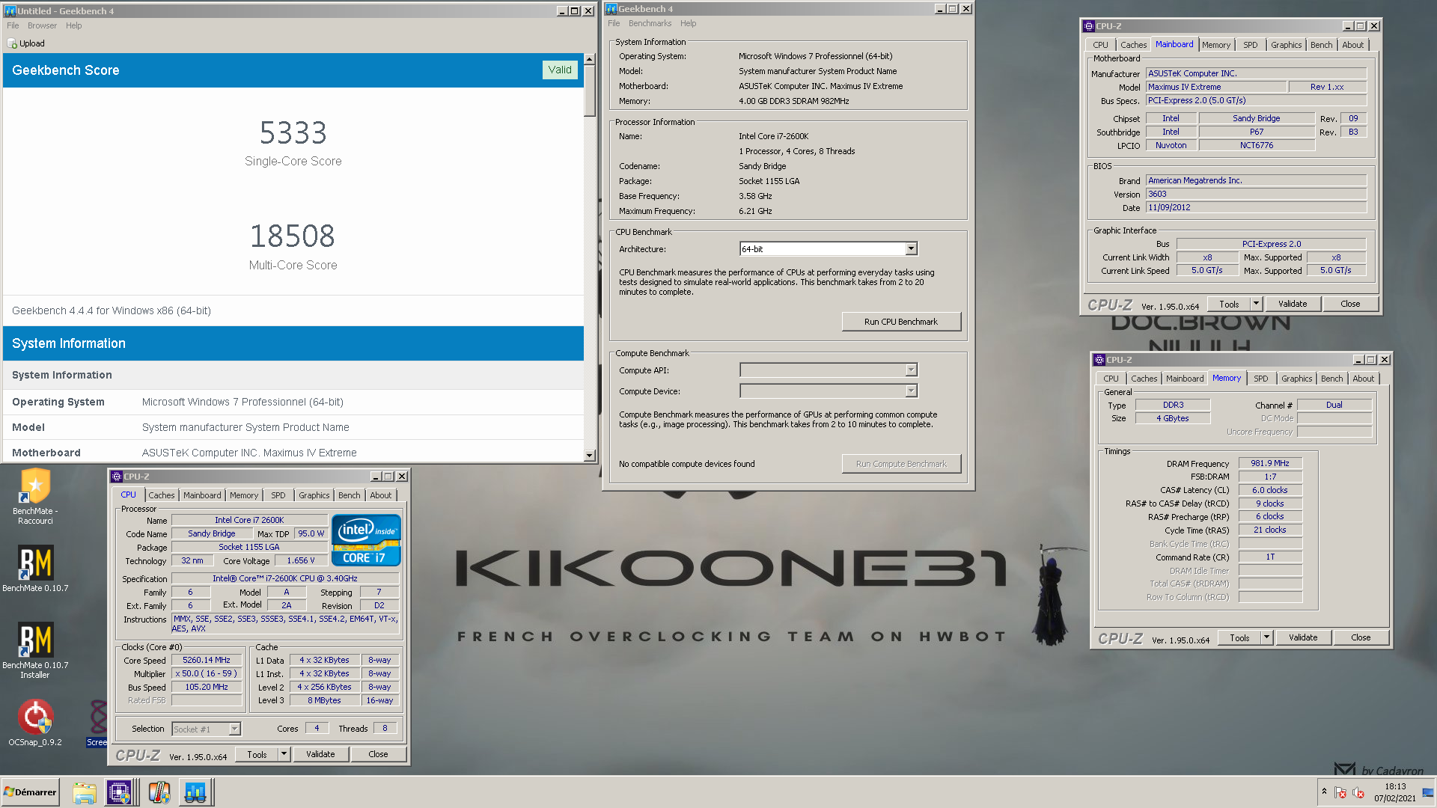Screen dimensions: 1437x808
Task: Open Graphics tab in Memory CPU-Z window
Action: click(x=1296, y=379)
